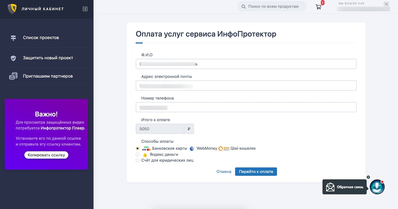This screenshot has width=398, height=209.
Task: Focus the search all products field
Action: 272,7
